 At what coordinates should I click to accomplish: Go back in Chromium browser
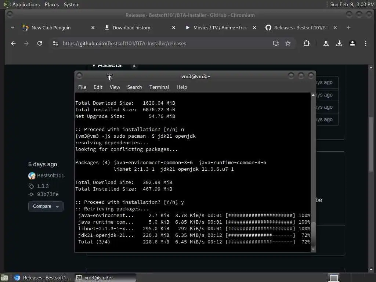13,43
